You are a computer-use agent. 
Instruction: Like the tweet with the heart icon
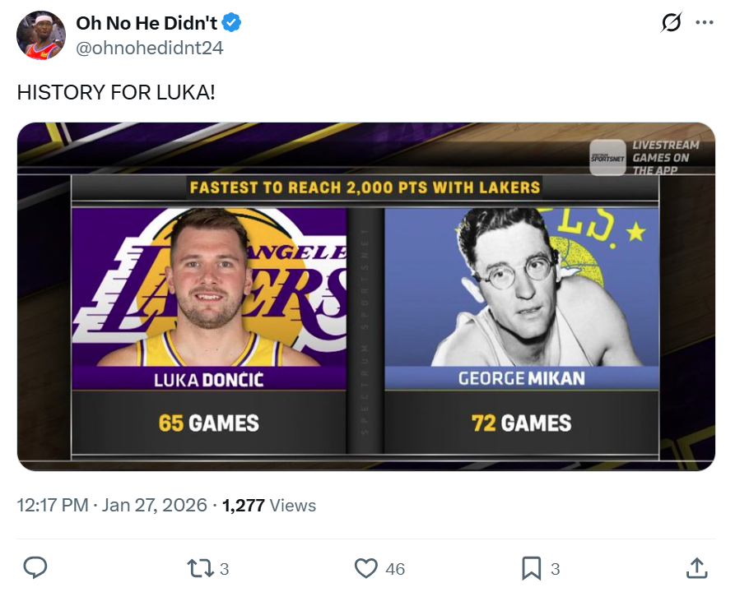[x=365, y=567]
